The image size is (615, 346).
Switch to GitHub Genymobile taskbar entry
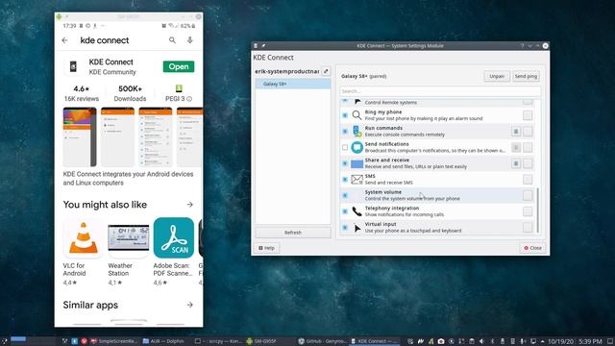tap(323, 341)
